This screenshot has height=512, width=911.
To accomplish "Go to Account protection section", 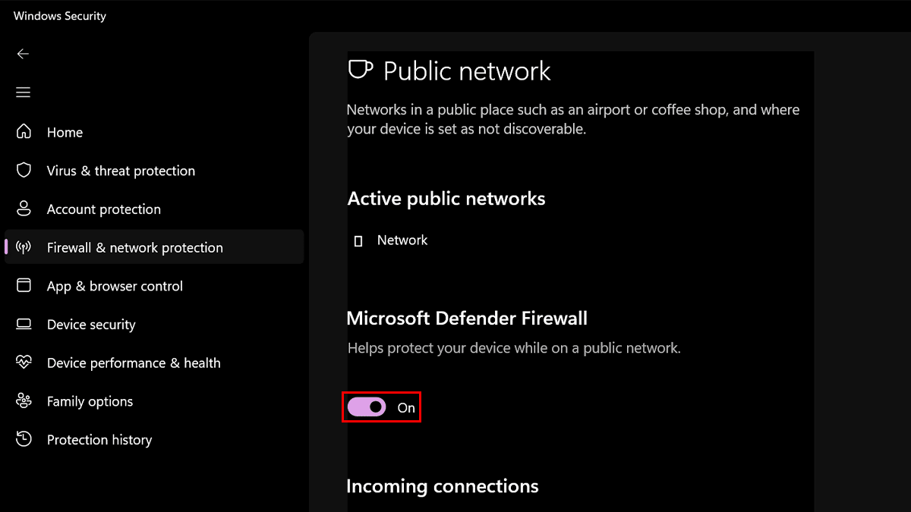I will [104, 209].
